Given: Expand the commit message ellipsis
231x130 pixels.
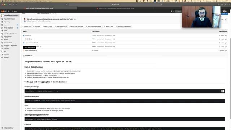Looking at the screenshot, I should pyautogui.click(x=75, y=19).
